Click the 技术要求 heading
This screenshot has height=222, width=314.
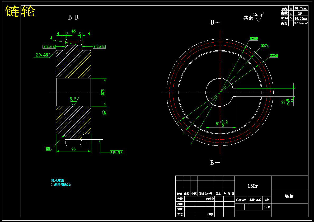pos(58,181)
